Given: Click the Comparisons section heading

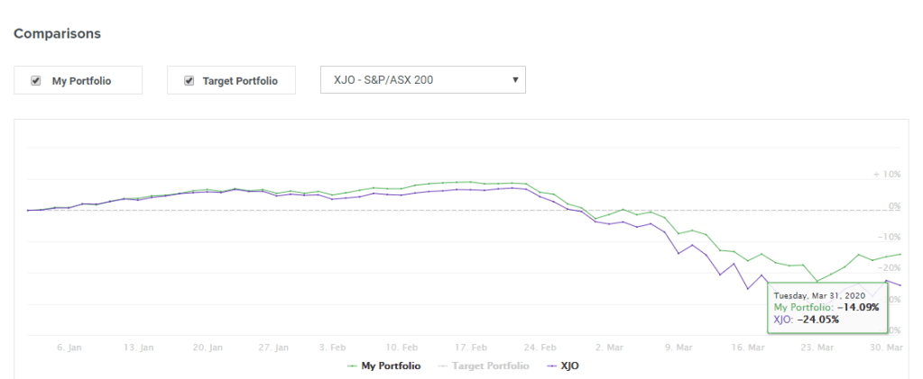Looking at the screenshot, I should pyautogui.click(x=57, y=33).
